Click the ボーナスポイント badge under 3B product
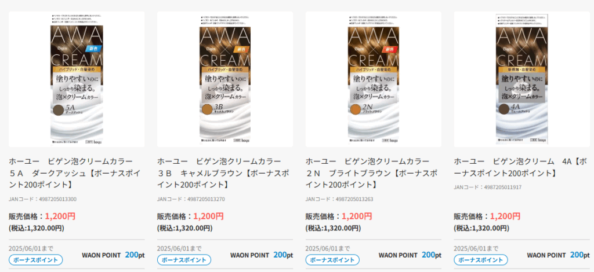 coord(184,260)
